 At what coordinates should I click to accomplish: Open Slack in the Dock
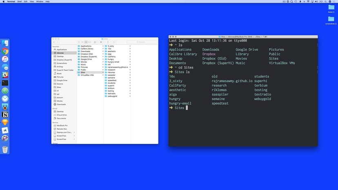5,75
